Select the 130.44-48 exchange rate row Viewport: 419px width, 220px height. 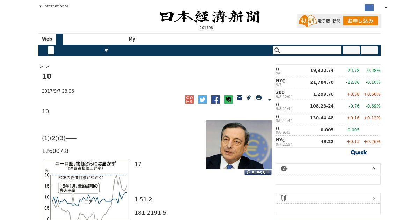tap(328, 118)
